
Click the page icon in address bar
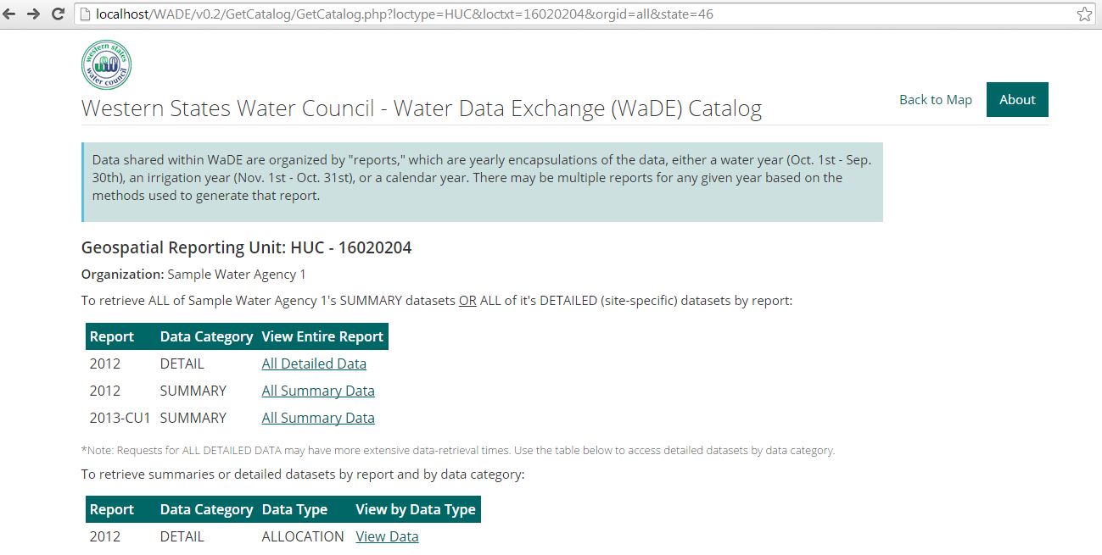[85, 14]
